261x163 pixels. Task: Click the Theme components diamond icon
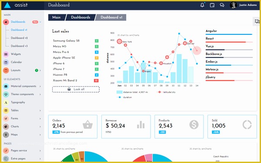6,94
